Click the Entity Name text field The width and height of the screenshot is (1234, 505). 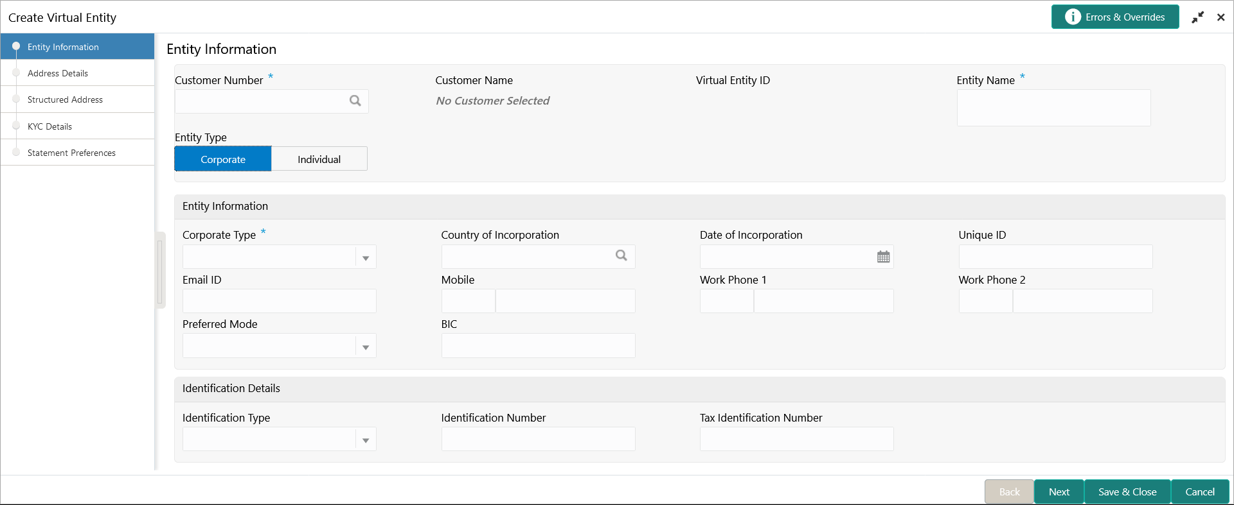(x=1053, y=108)
